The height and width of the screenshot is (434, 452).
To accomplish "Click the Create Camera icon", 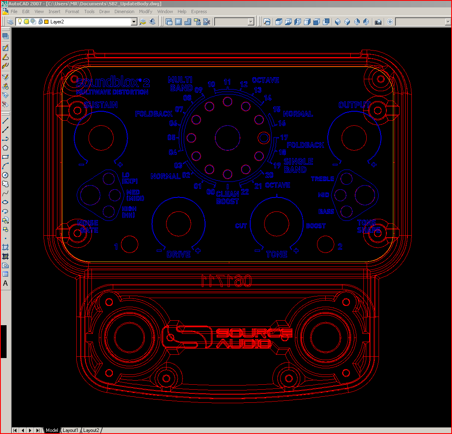I will (378, 22).
